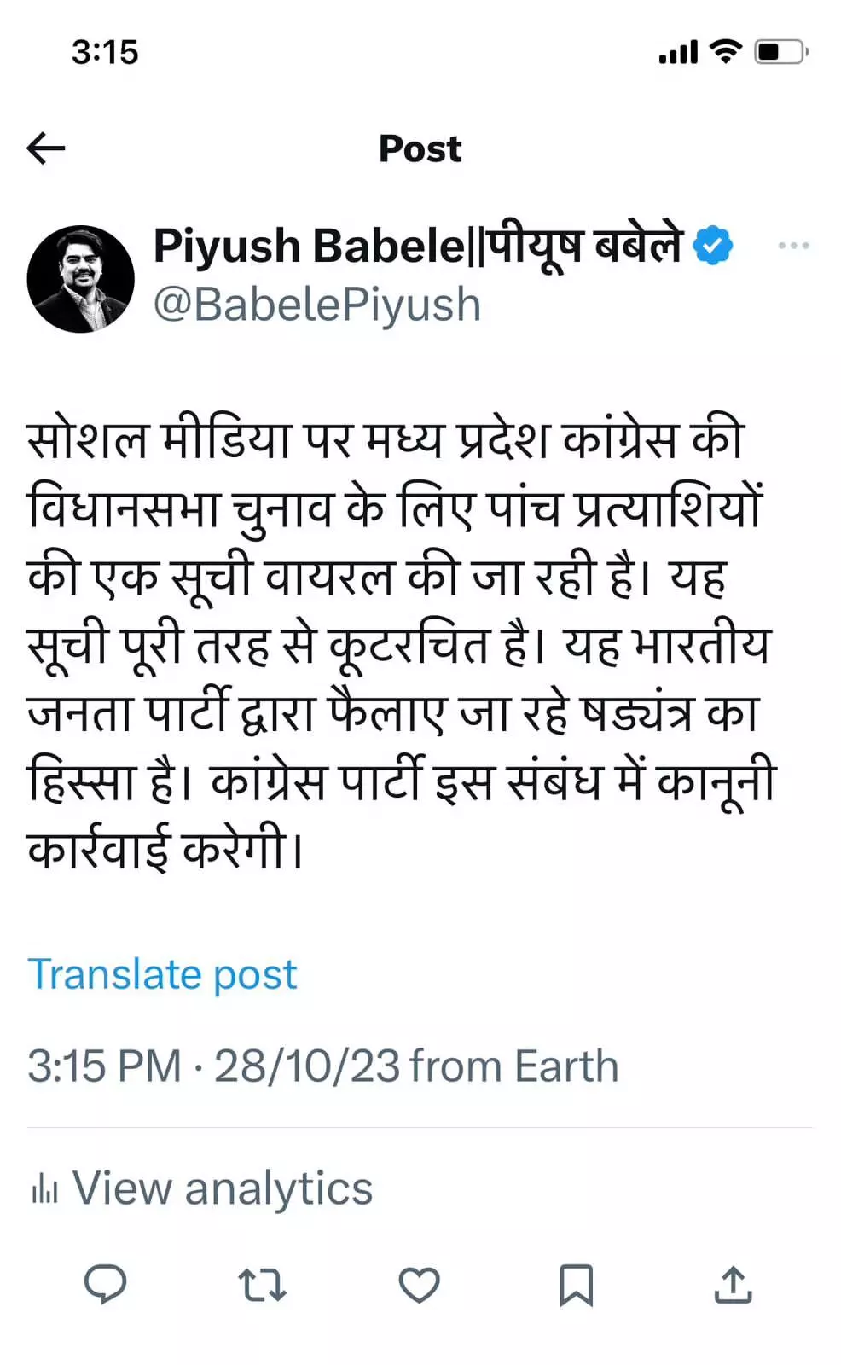Screen dimensions: 841x1365
Task: Tap the @BabelePiyush handle
Action: pyautogui.click(x=316, y=305)
